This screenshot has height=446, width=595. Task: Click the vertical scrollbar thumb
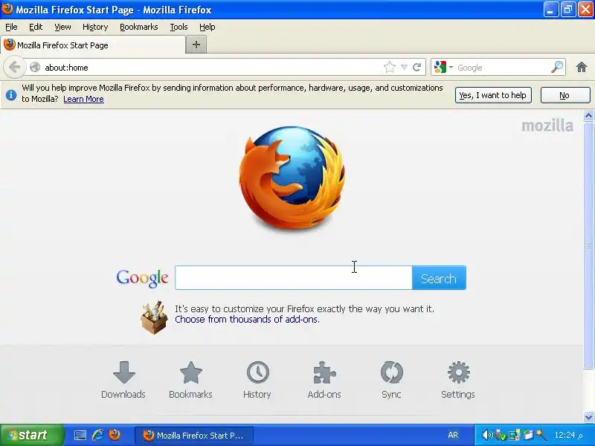588,245
